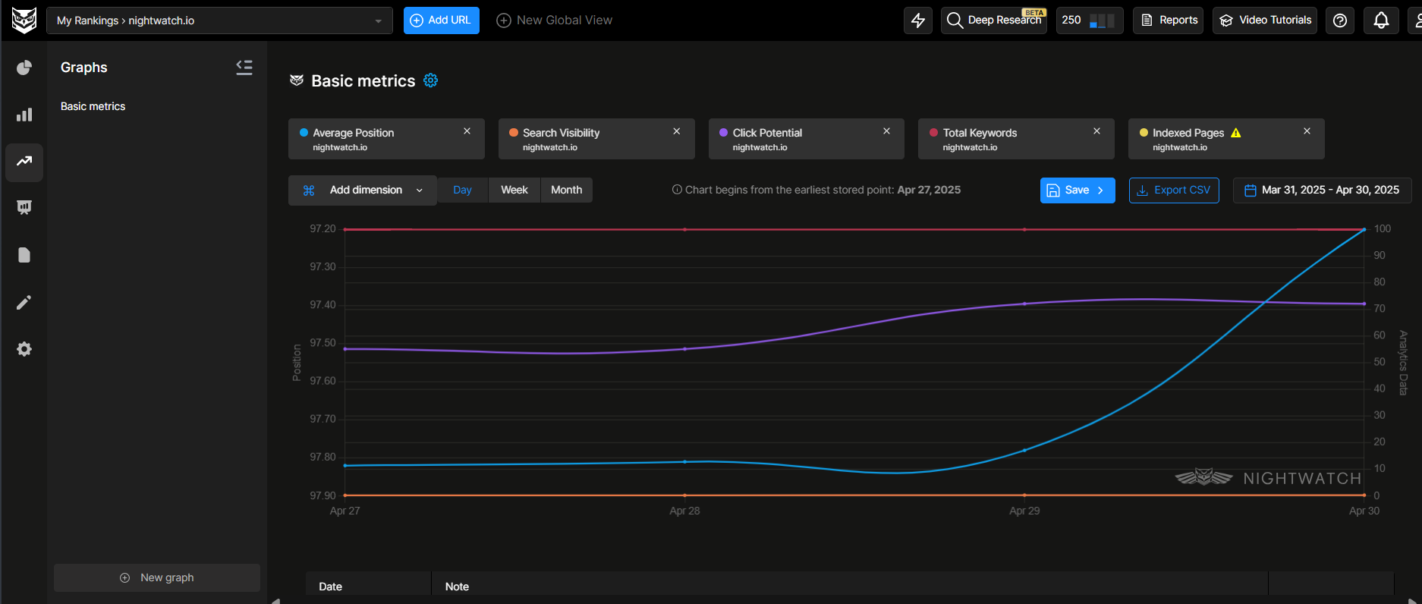This screenshot has width=1422, height=604.
Task: Switch chart grouping to Week
Action: pyautogui.click(x=514, y=190)
